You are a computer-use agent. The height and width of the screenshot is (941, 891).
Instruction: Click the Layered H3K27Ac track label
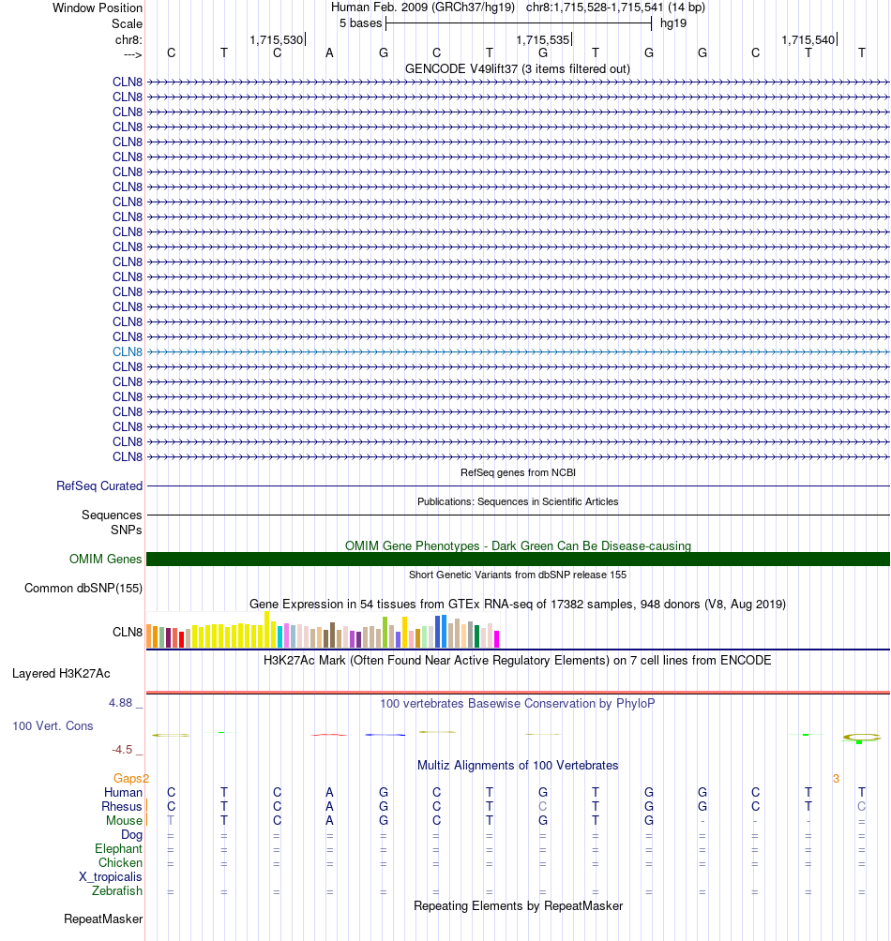click(61, 673)
